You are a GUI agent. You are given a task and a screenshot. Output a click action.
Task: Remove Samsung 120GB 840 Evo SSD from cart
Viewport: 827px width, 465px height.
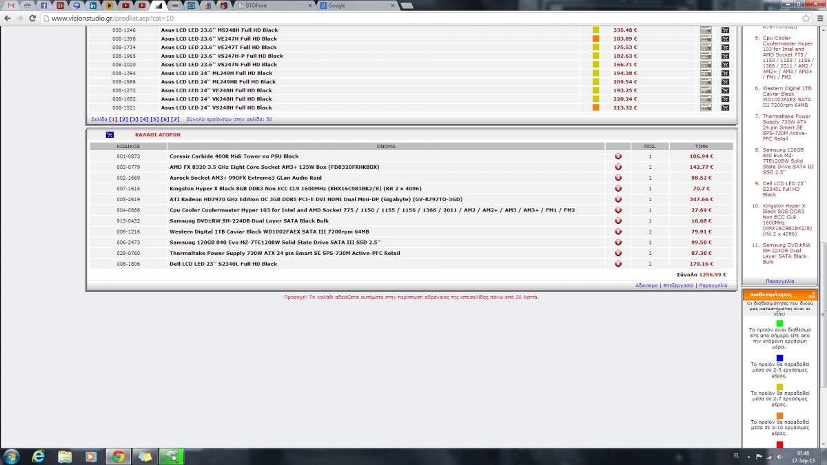click(618, 242)
